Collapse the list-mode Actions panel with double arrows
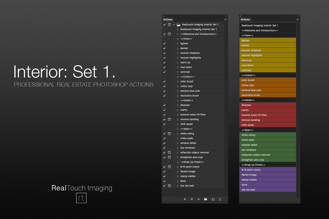Screen dimensions: 329x219 pyautogui.click(x=226, y=16)
